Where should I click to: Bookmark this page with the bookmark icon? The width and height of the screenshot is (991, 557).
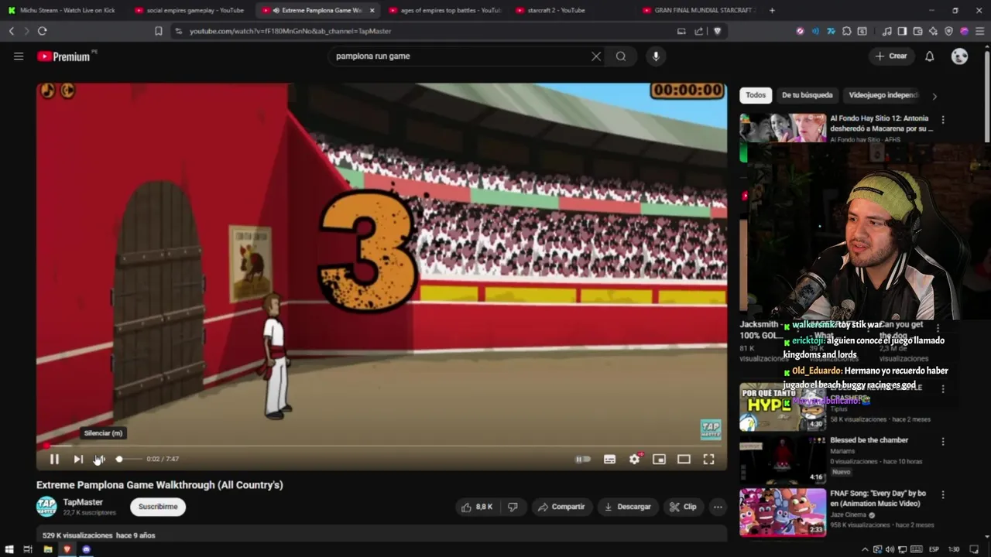point(158,31)
